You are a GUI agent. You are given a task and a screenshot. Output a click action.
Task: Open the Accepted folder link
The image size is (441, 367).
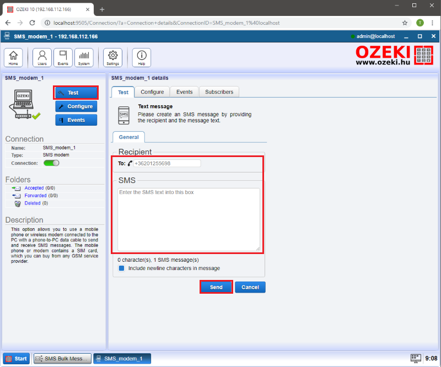pyautogui.click(x=34, y=188)
